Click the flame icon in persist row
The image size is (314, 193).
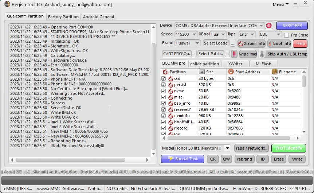[170, 85]
